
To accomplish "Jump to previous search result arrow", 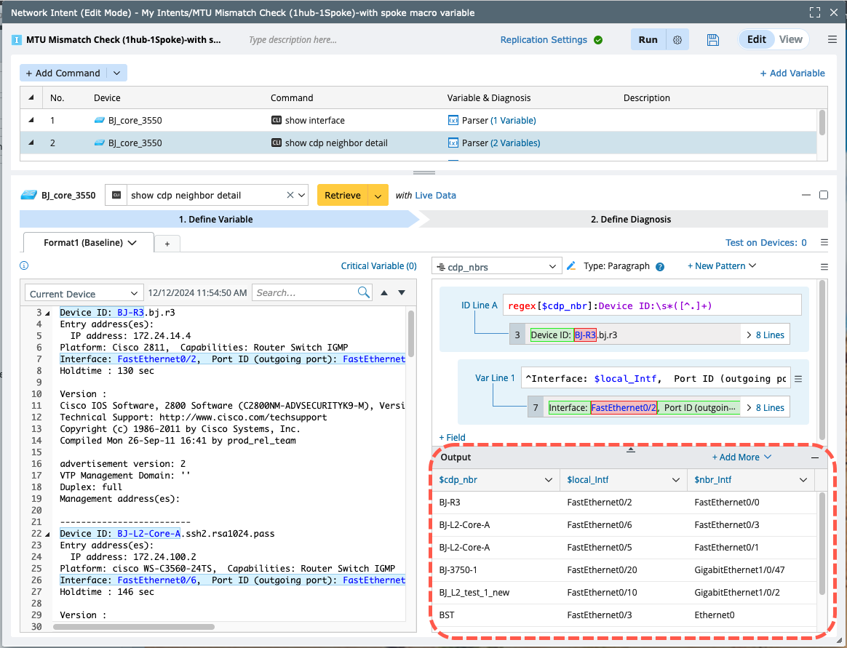I will (x=384, y=293).
